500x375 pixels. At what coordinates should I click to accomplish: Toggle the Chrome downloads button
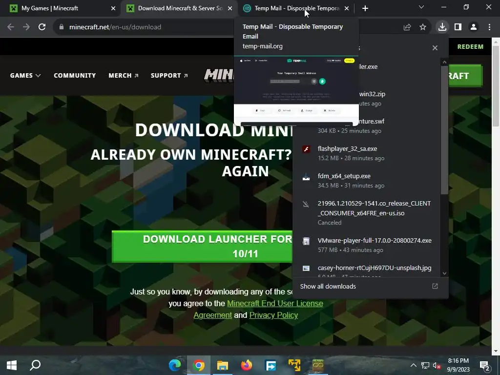442,27
